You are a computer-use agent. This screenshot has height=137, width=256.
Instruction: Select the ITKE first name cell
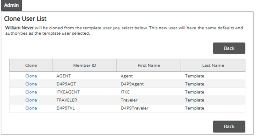[x=125, y=92]
